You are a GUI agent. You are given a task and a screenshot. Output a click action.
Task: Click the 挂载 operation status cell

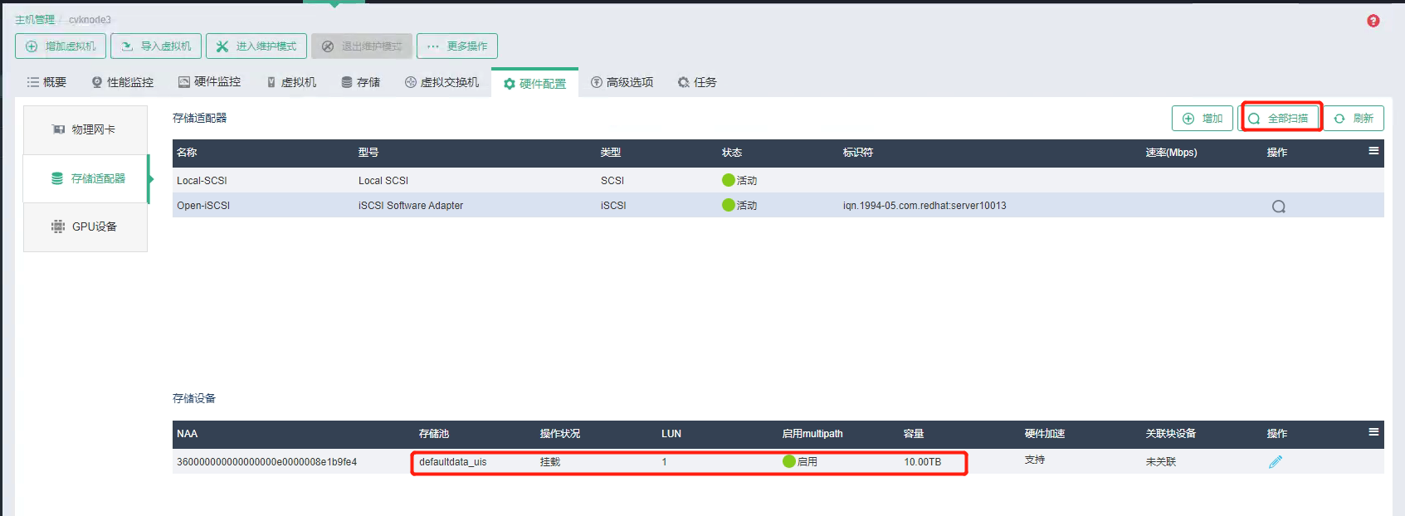coord(550,462)
